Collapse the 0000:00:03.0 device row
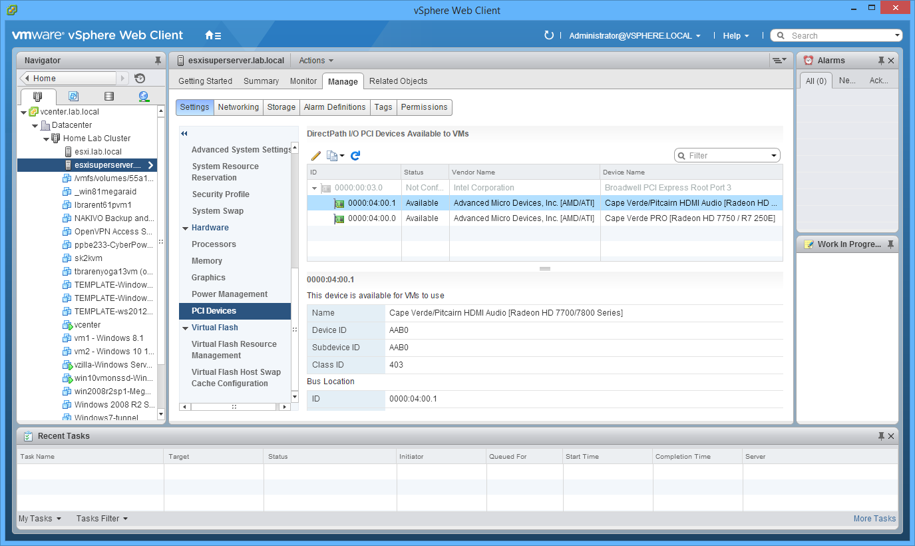Viewport: 915px width, 546px height. click(x=315, y=188)
